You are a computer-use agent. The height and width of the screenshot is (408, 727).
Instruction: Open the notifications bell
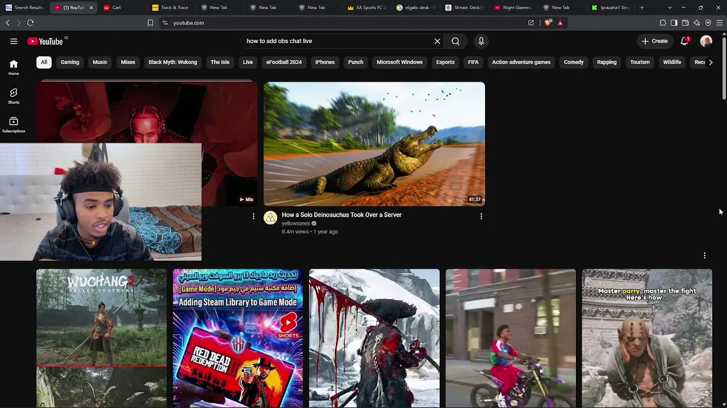coord(684,41)
